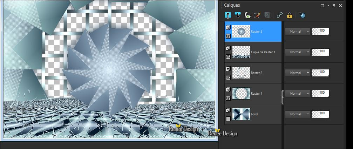This screenshot has width=353, height=149.
Task: Adjust Raster 3 opacity 100 field
Action: pyautogui.click(x=320, y=32)
